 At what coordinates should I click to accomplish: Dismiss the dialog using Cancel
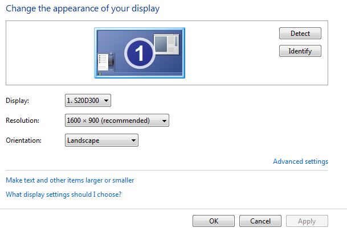[260, 221]
